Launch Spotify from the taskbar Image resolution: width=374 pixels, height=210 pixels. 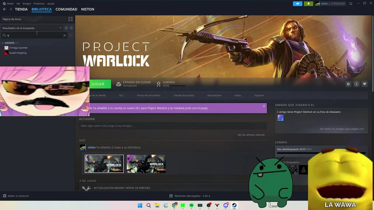click(x=191, y=205)
